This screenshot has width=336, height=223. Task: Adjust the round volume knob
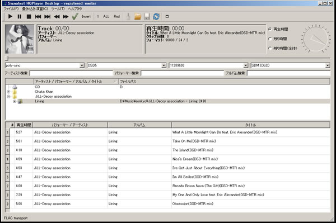(316, 39)
